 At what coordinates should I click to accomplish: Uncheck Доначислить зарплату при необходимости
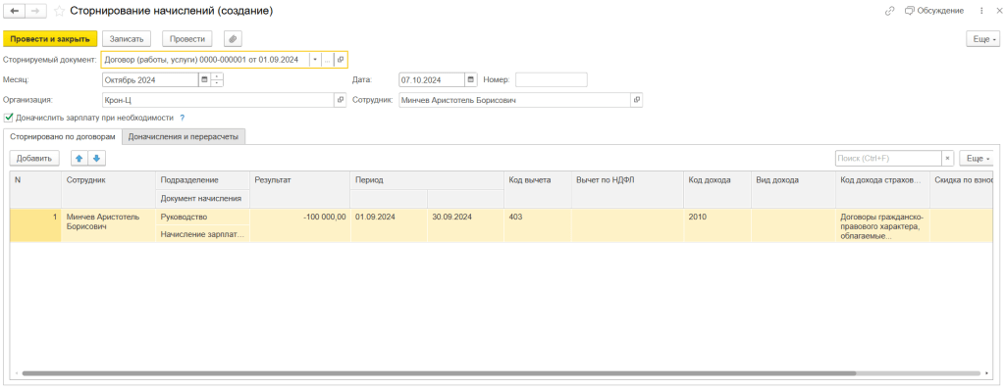tap(8, 118)
